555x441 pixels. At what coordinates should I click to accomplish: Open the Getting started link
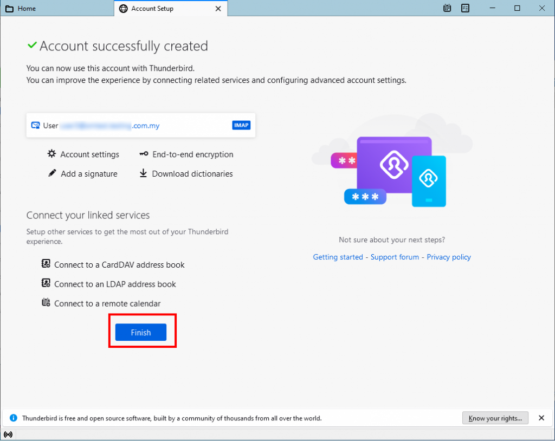(338, 257)
